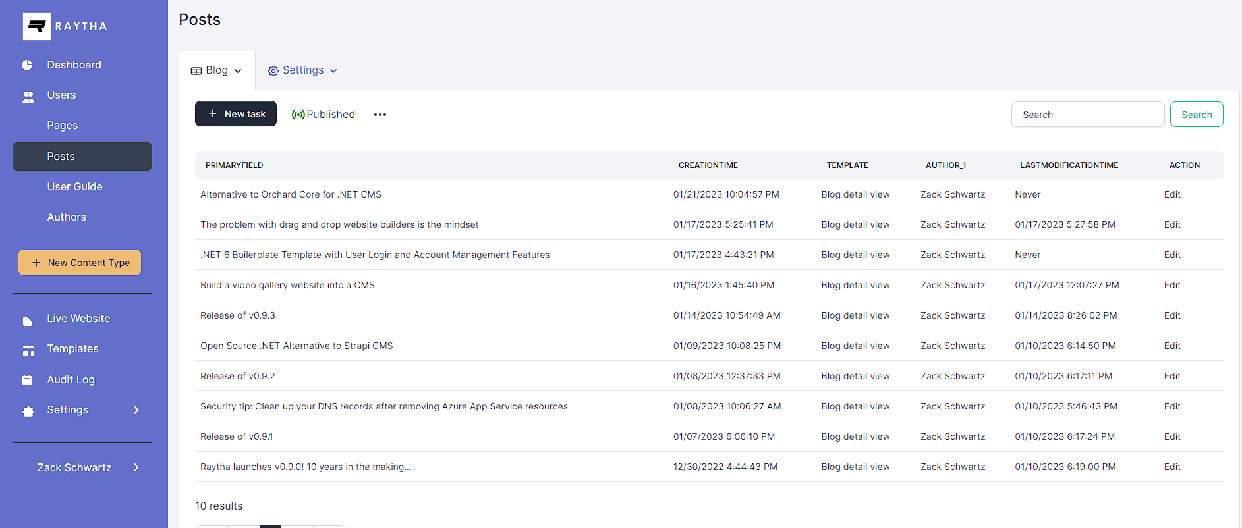Click the Published broadcast icon
The image size is (1242, 528).
click(298, 115)
